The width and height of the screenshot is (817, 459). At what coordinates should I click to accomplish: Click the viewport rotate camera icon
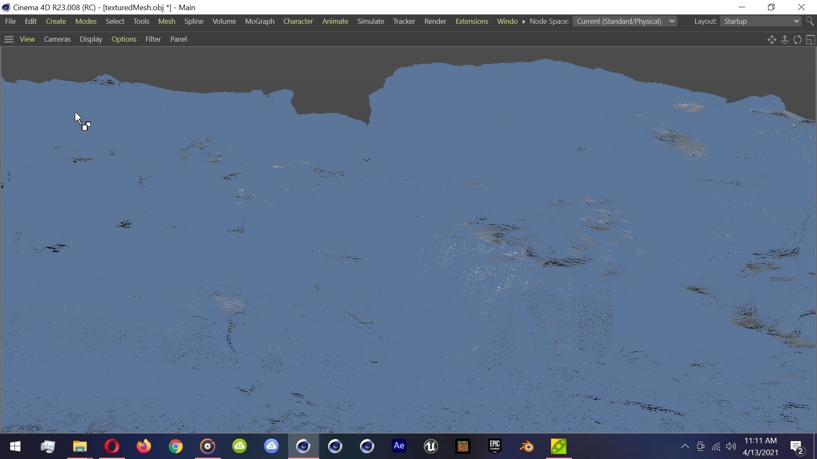click(x=797, y=40)
